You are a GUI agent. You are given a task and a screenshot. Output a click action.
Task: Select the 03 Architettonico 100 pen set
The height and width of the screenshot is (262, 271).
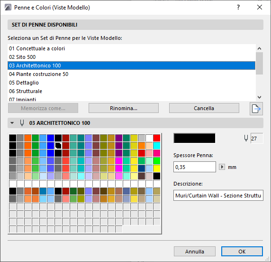(x=131, y=65)
